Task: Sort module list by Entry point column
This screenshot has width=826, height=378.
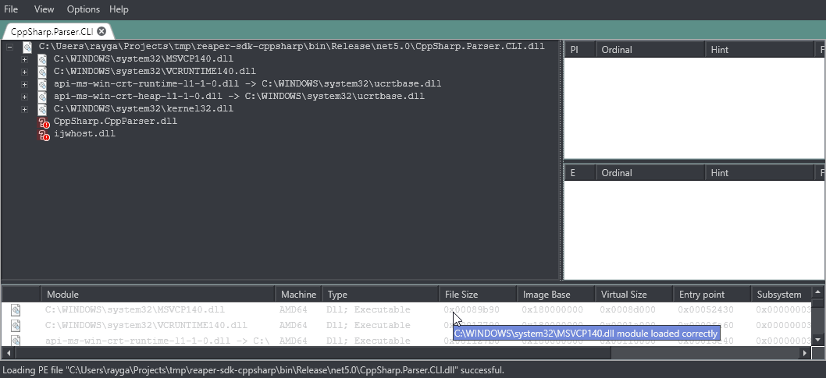Action: (x=712, y=295)
